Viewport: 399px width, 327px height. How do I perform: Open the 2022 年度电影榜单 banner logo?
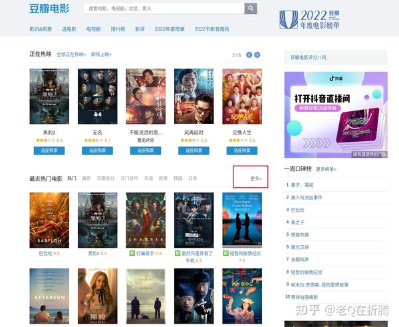(x=309, y=19)
